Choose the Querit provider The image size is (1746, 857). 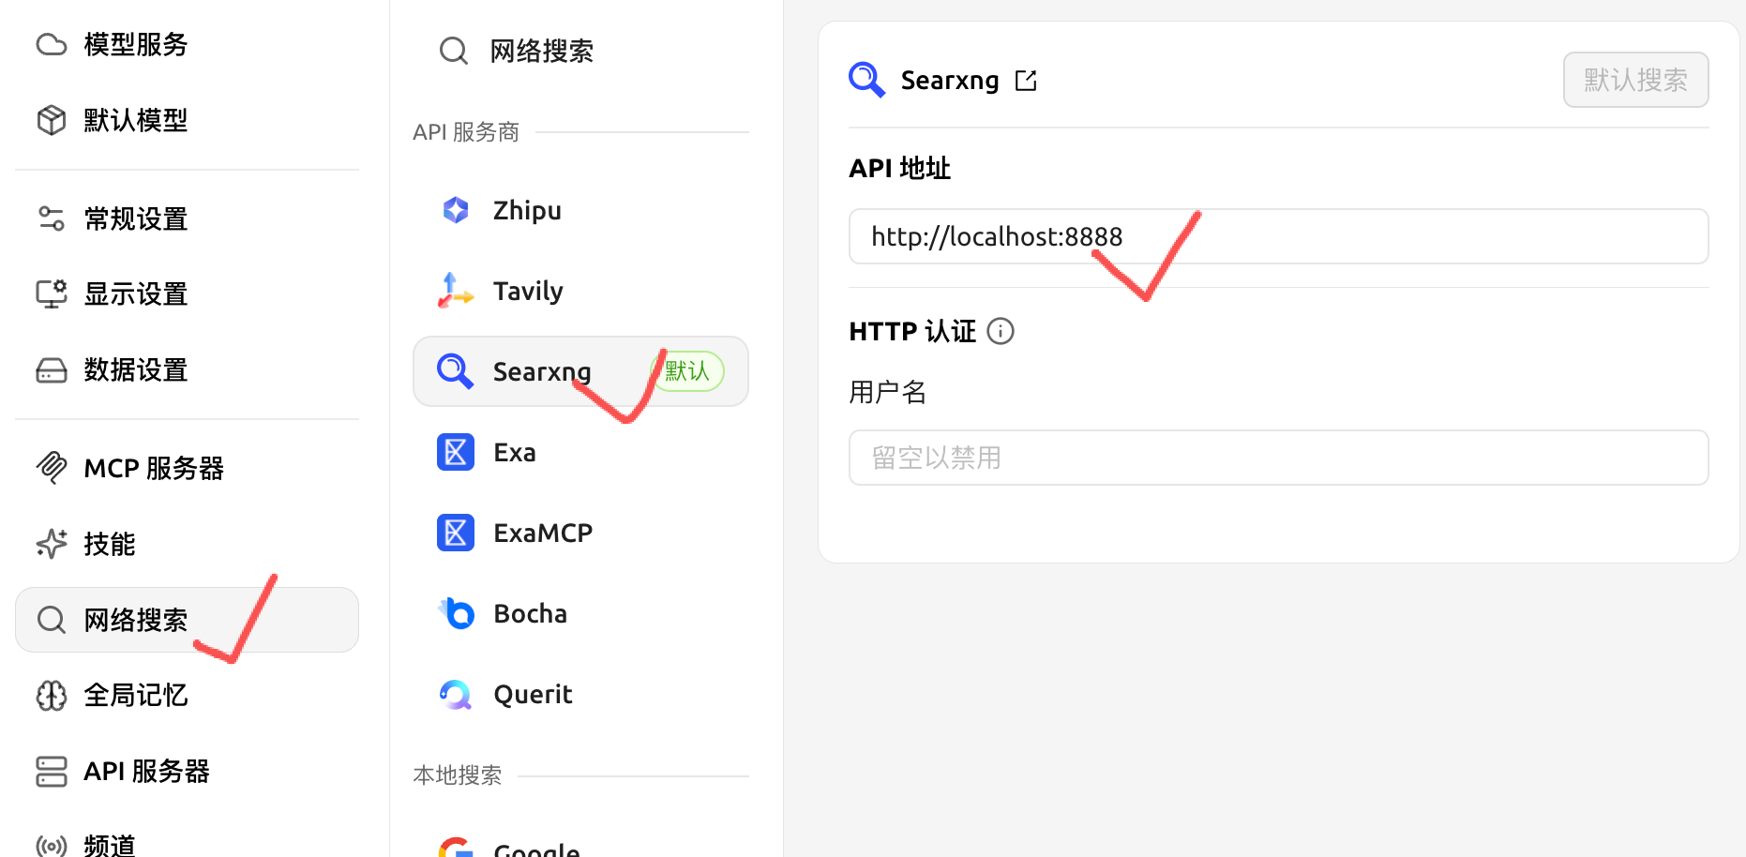pyautogui.click(x=580, y=694)
